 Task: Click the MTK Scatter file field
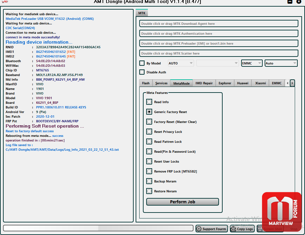[219, 53]
